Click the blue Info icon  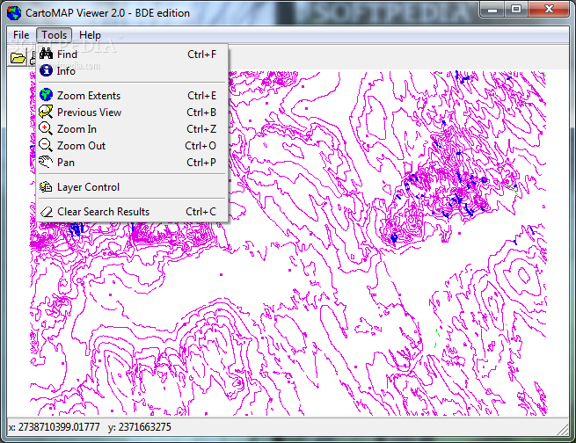tap(46, 70)
